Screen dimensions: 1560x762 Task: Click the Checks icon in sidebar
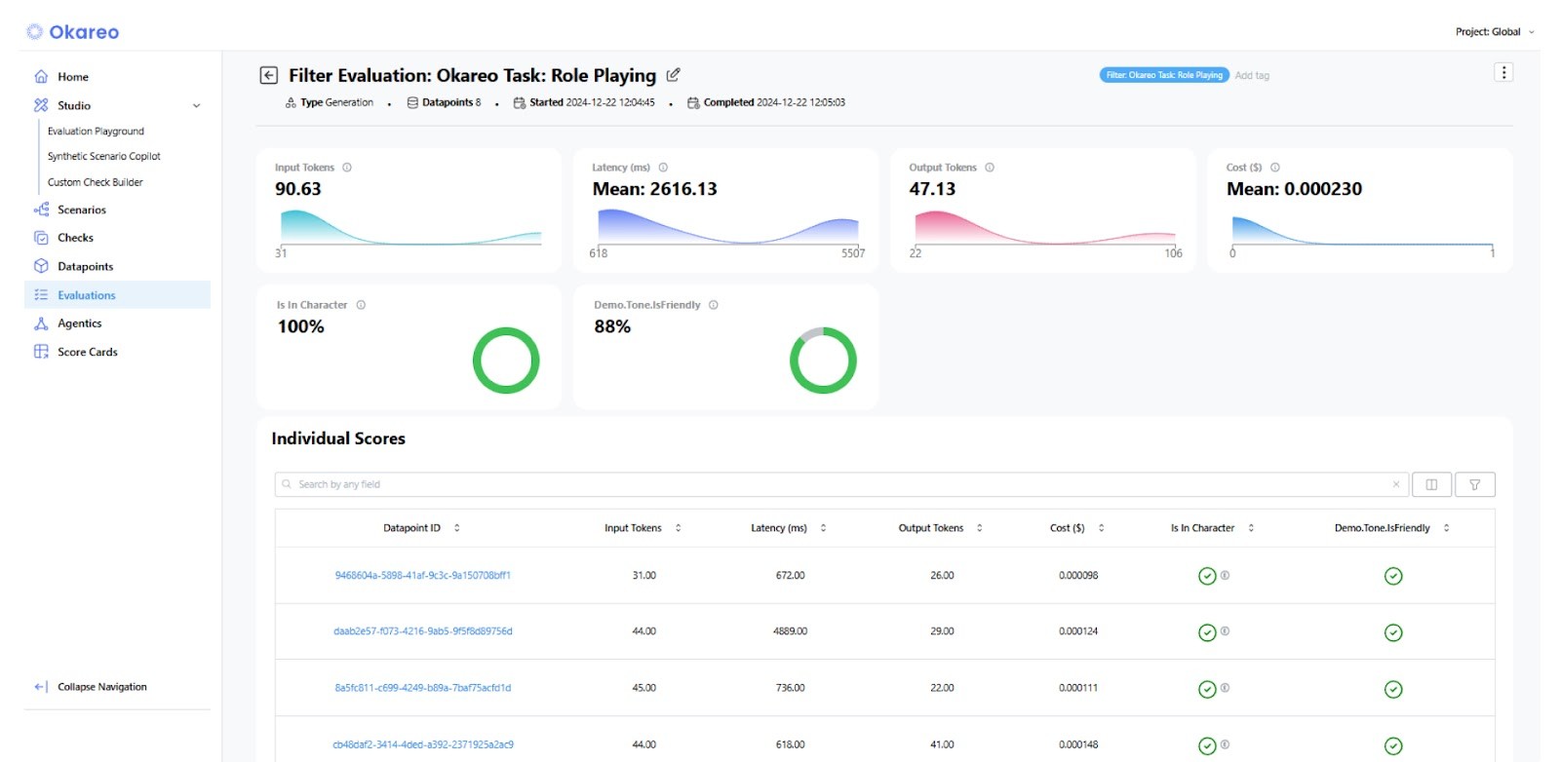[41, 238]
